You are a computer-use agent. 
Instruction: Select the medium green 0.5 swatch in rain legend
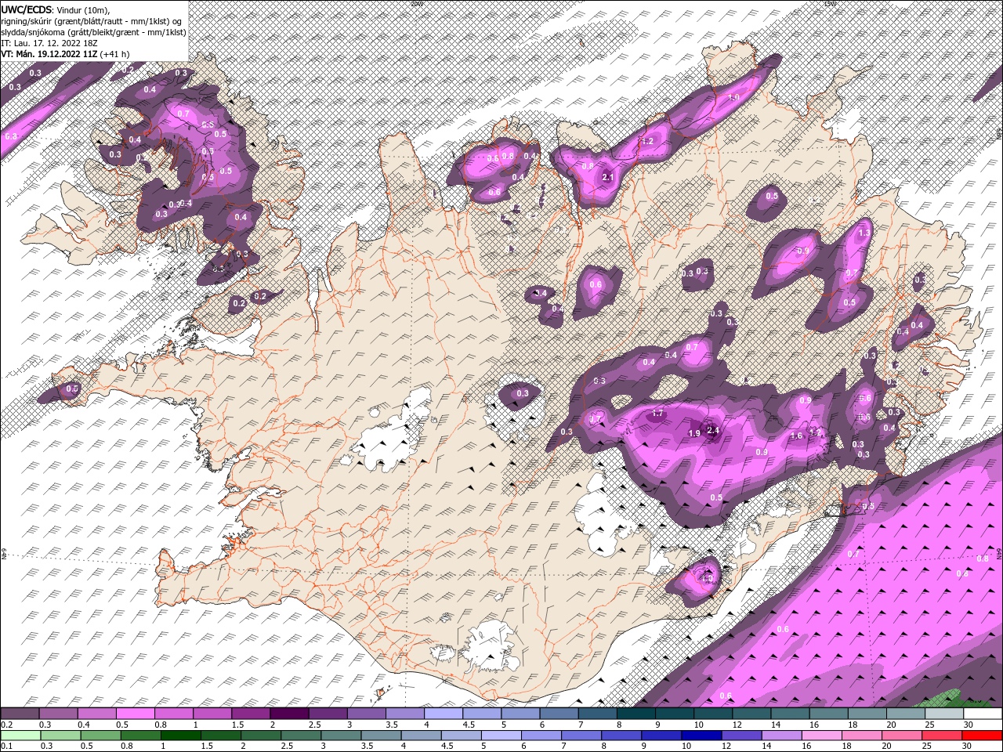(100, 736)
